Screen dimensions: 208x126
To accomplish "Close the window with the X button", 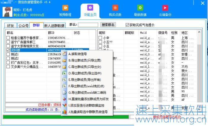I will [x=203, y=3].
